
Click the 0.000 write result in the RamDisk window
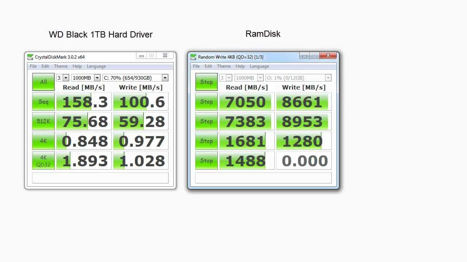coord(304,161)
